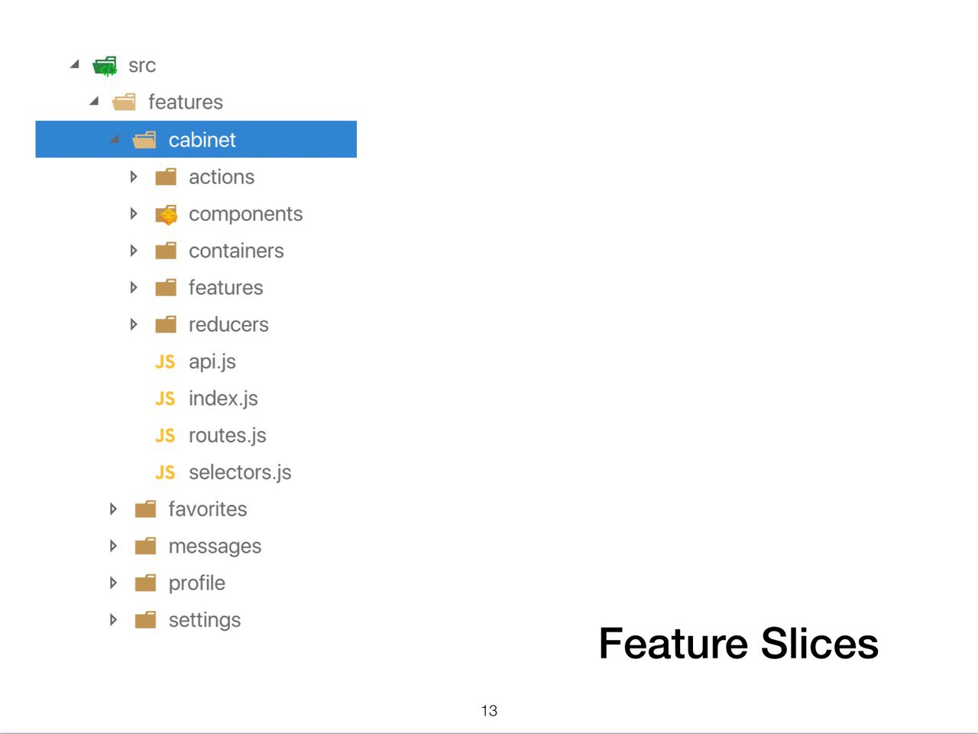Expand the reducers folder arrow
Viewport: 978px width, 734px height.
134,324
